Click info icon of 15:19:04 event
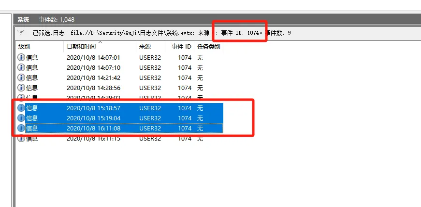 [21, 118]
